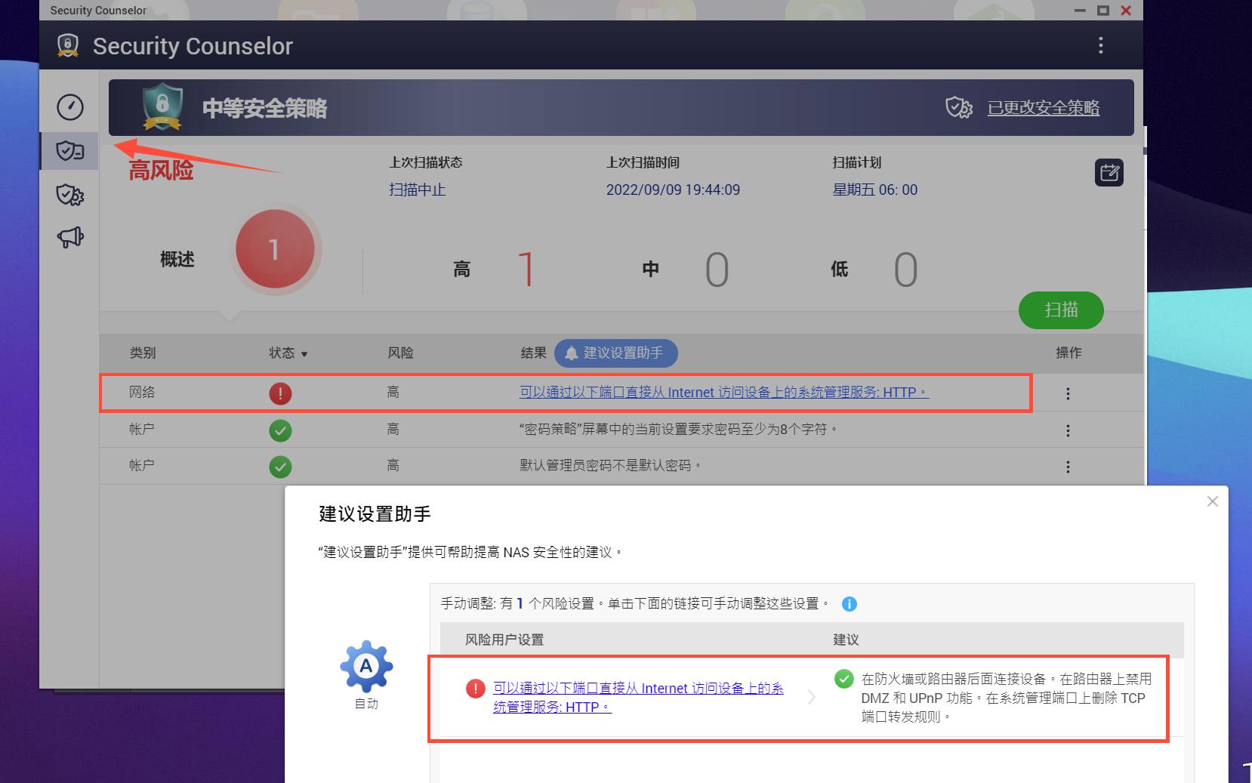Click the Security Counselor logo icon
The width and height of the screenshot is (1252, 783).
click(68, 45)
